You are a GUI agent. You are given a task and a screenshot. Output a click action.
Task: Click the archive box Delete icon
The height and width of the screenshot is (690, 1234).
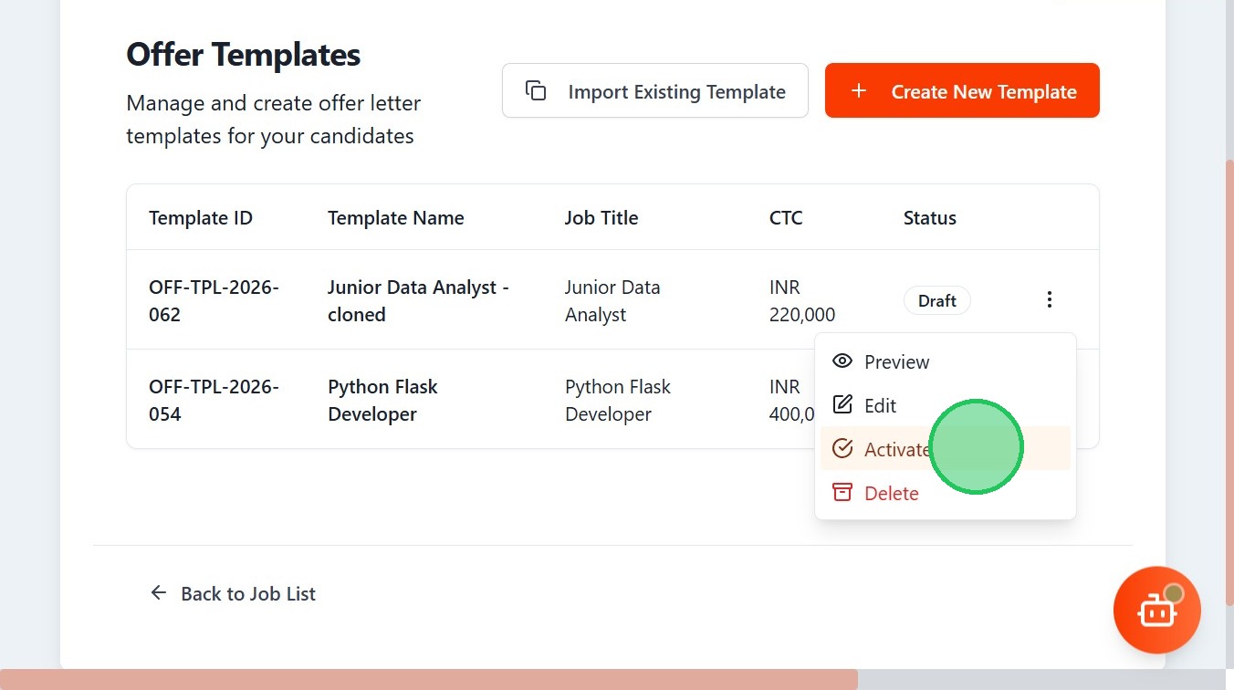tap(842, 493)
